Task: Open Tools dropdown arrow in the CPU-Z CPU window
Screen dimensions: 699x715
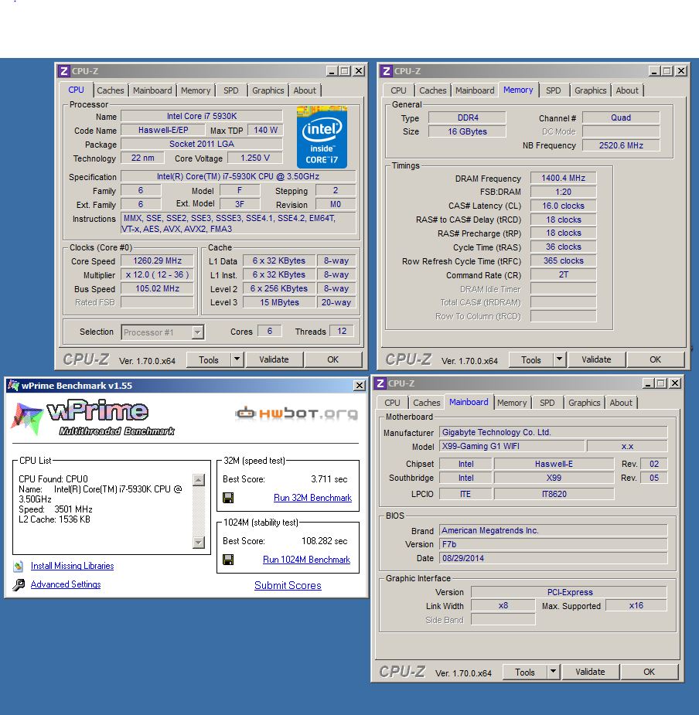Action: (x=237, y=359)
